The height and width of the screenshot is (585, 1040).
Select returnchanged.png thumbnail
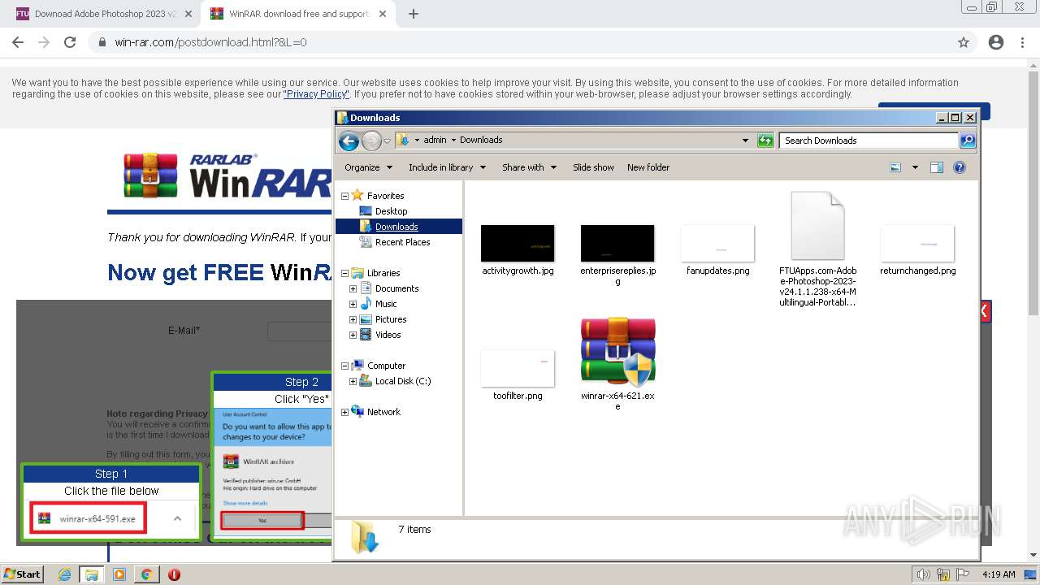[x=917, y=244]
